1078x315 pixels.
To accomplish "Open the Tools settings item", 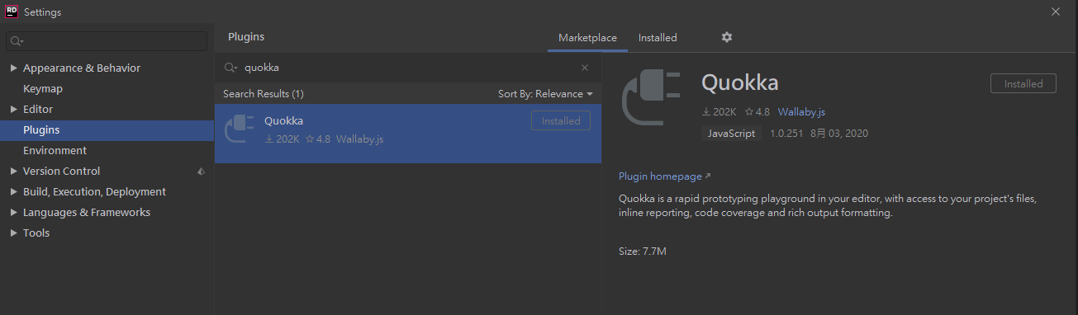I will (x=36, y=233).
